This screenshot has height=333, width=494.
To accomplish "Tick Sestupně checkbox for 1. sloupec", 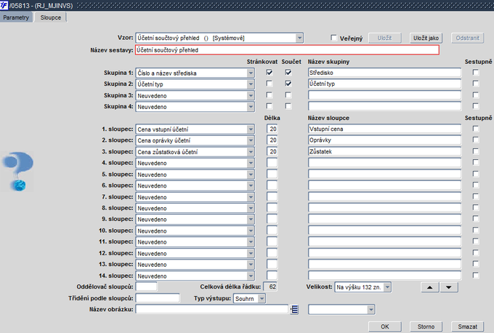I will click(x=476, y=129).
